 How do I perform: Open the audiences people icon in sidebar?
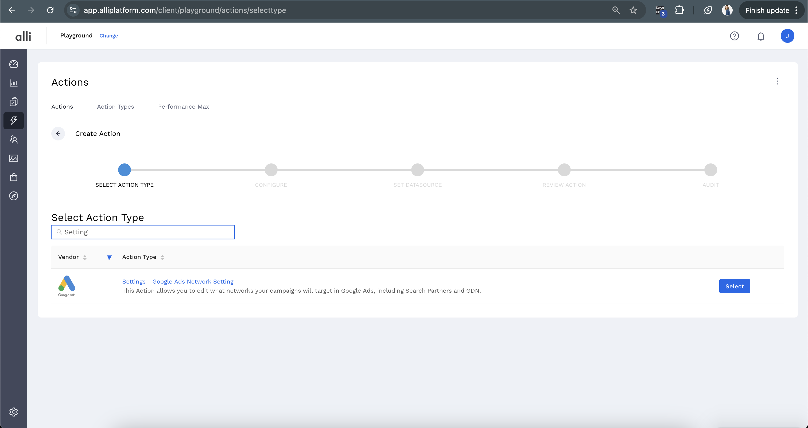pyautogui.click(x=13, y=139)
